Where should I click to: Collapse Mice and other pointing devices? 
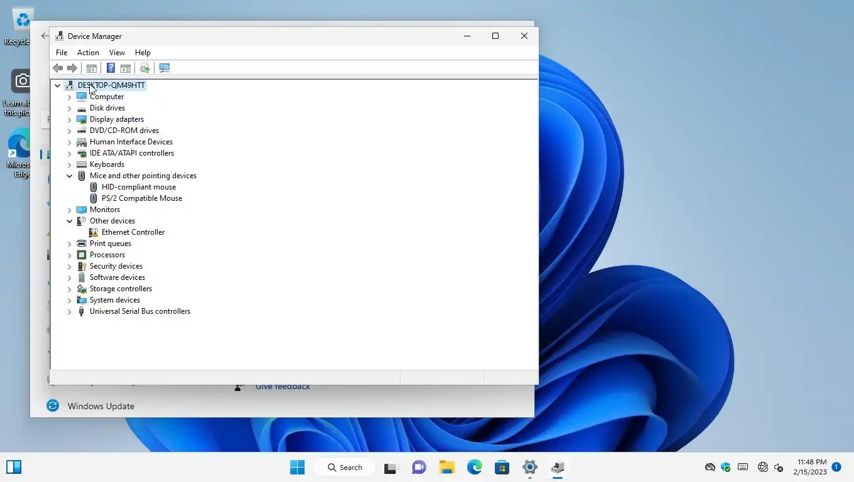(69, 176)
